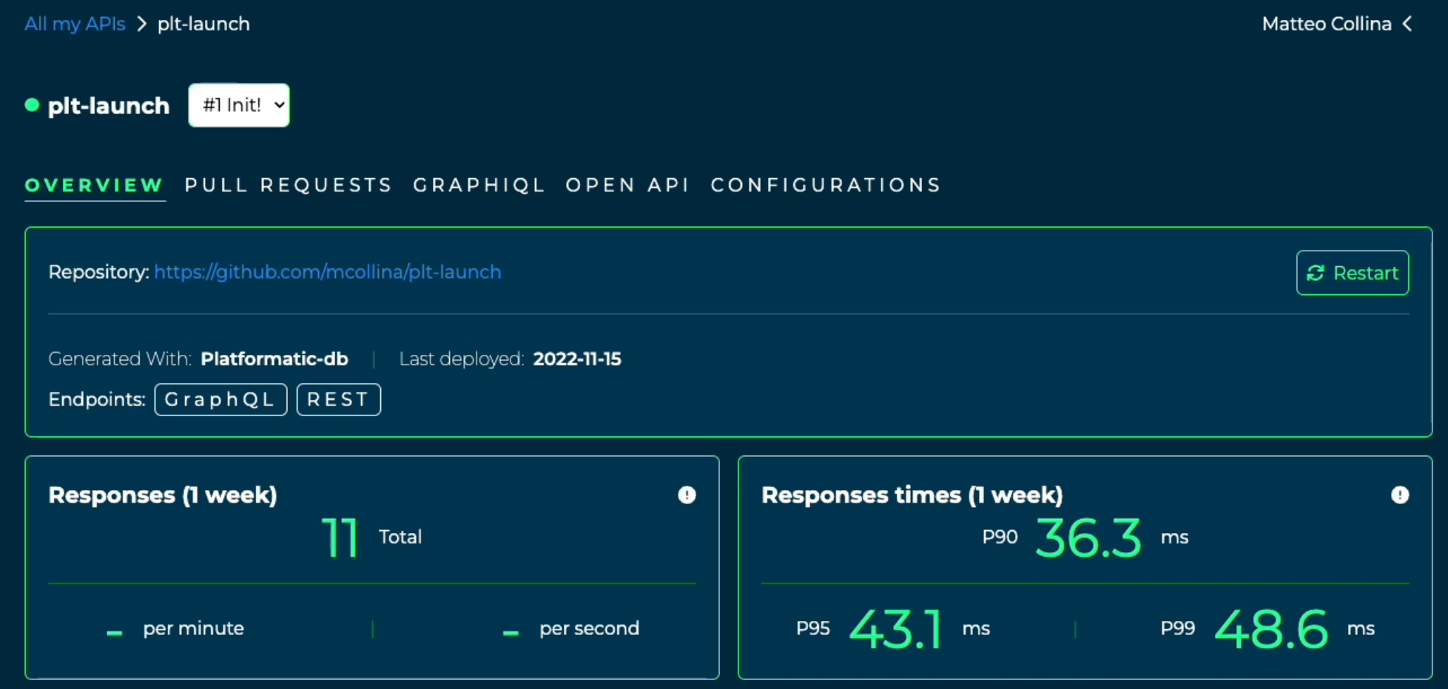Open the '#1 Init!' version dropdown
Image resolution: width=1448 pixels, height=689 pixels.
click(239, 105)
